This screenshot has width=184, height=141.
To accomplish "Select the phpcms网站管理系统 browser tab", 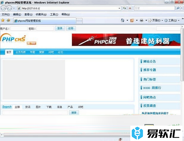I will tap(45, 21).
